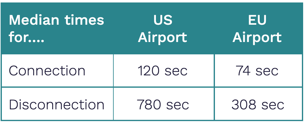Click the "US" text in the header
The height and width of the screenshot is (122, 305).
[163, 20]
